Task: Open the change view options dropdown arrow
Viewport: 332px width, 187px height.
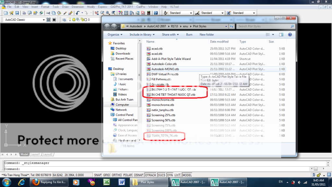Action: pyautogui.click(x=273, y=34)
